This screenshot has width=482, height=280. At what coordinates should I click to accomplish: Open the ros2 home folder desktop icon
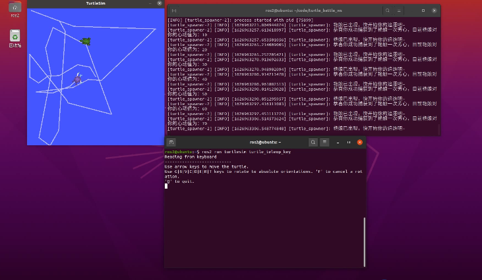click(x=15, y=8)
